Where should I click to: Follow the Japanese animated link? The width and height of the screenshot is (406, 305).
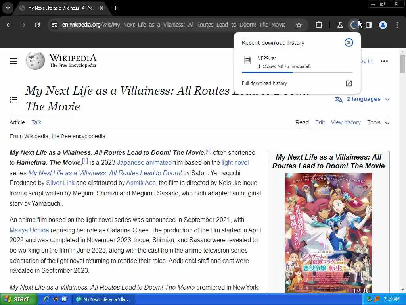(144, 162)
